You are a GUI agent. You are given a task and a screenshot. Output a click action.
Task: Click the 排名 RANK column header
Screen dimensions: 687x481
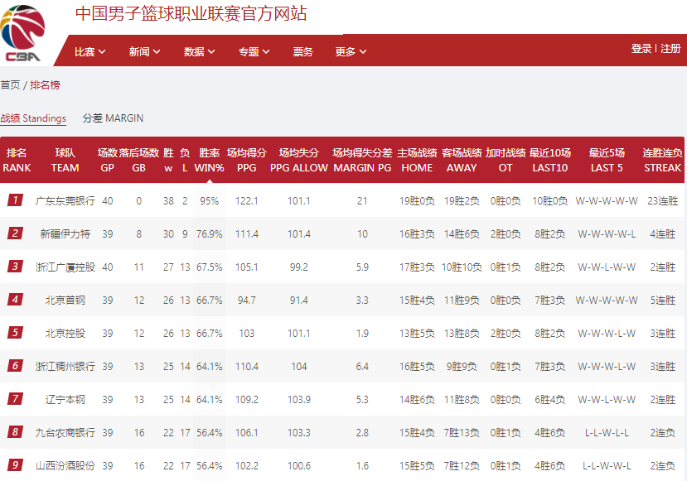tap(17, 160)
